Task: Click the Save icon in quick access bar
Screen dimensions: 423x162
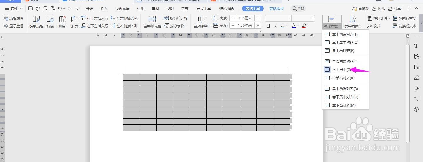Action: tap(31, 9)
